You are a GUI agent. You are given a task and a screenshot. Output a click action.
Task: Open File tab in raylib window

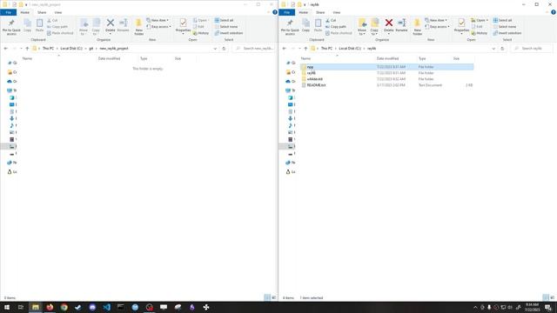[x=286, y=12]
